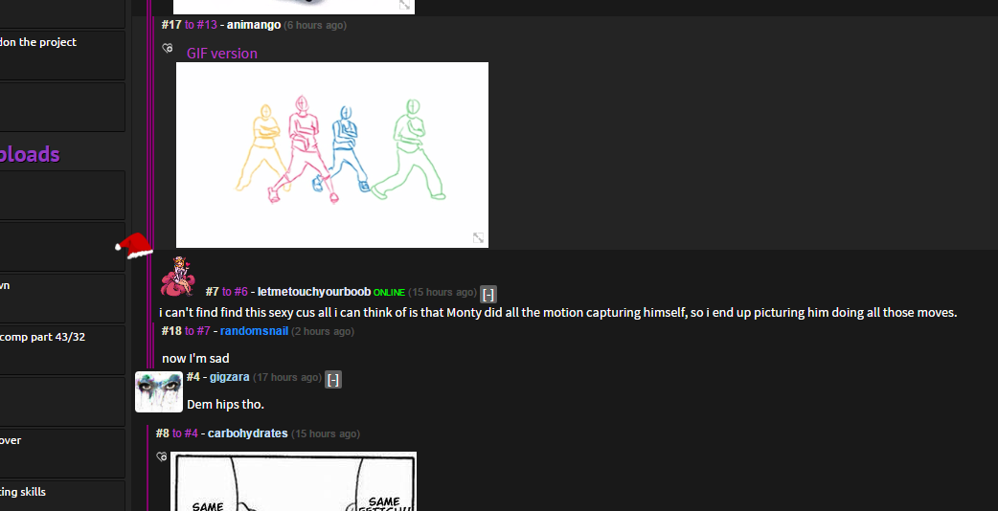Open the GIF version link
The image size is (998, 511).
tap(222, 54)
